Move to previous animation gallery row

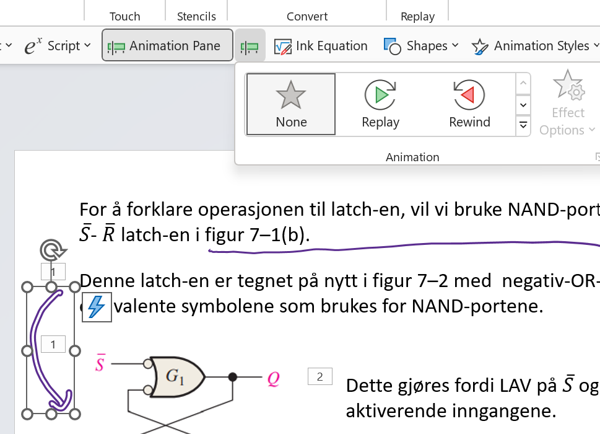tap(523, 84)
